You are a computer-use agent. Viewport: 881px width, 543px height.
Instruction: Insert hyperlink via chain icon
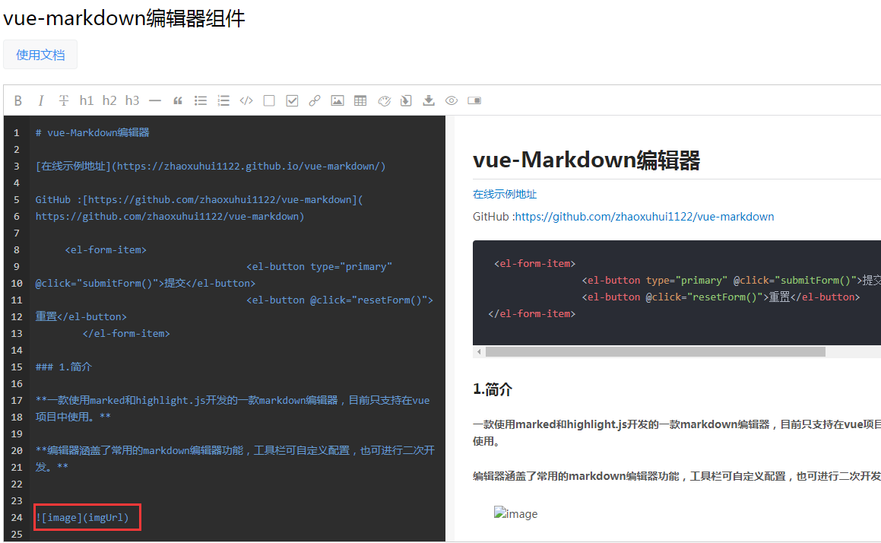pyautogui.click(x=315, y=100)
